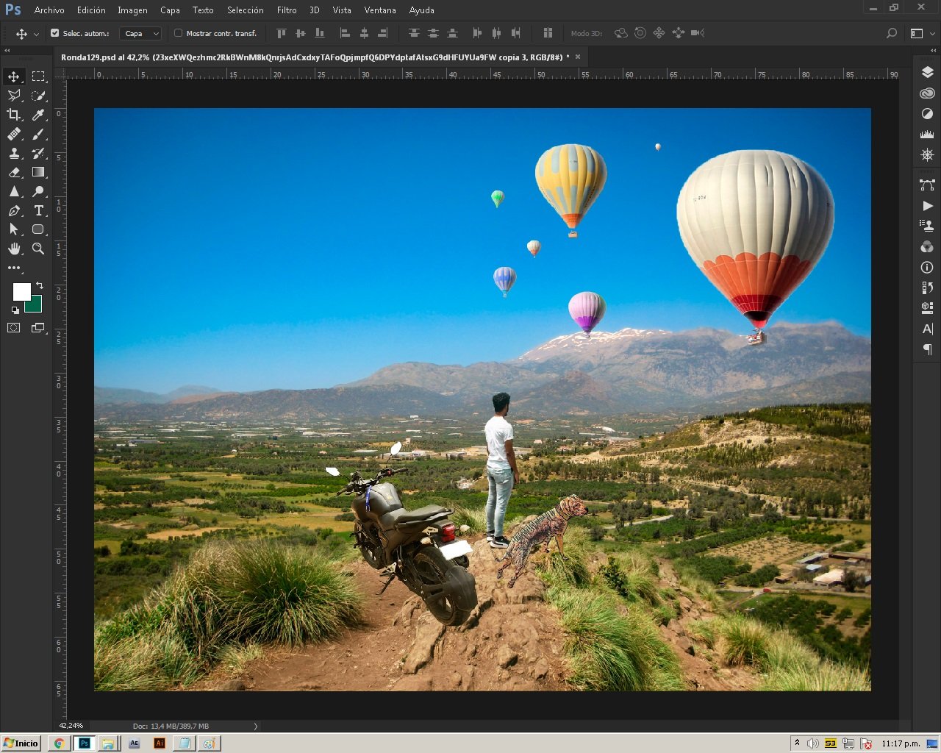The image size is (941, 753).
Task: Select the Brush tool
Action: (38, 134)
